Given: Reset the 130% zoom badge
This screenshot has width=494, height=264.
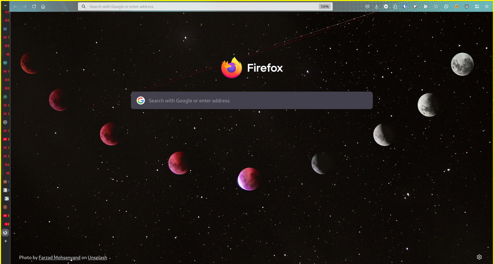Looking at the screenshot, I should coord(324,7).
